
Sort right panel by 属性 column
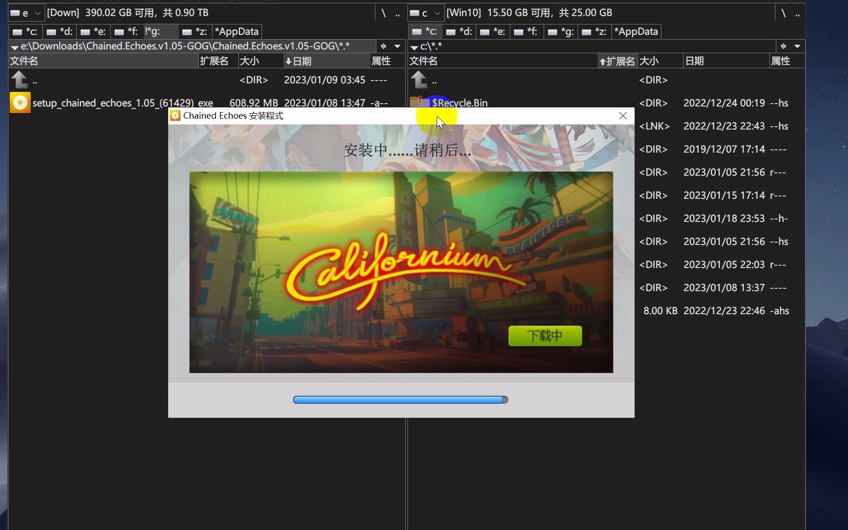(787, 61)
